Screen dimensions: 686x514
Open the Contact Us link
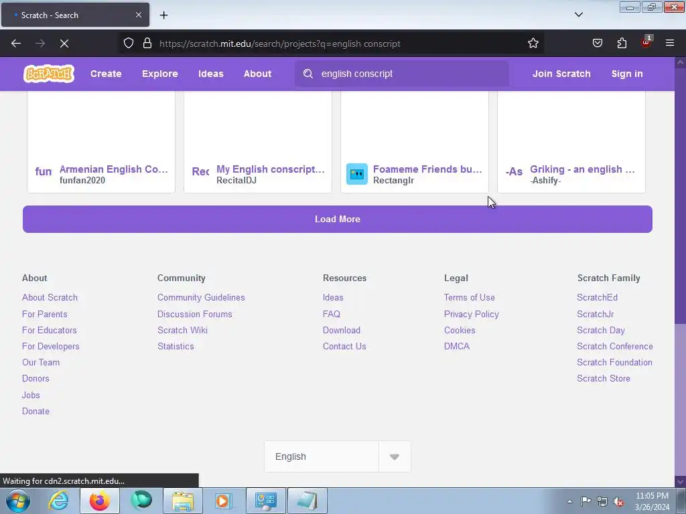tap(344, 346)
